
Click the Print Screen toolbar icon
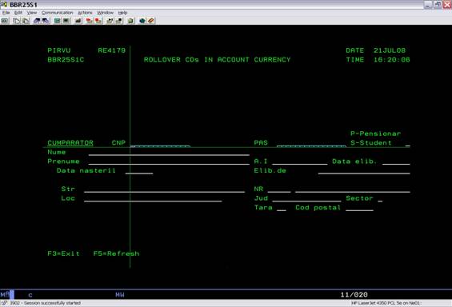5,21
